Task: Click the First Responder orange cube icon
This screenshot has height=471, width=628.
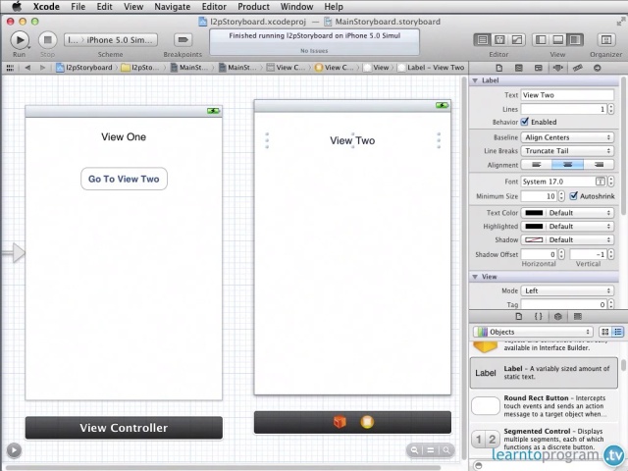Action: [x=340, y=422]
